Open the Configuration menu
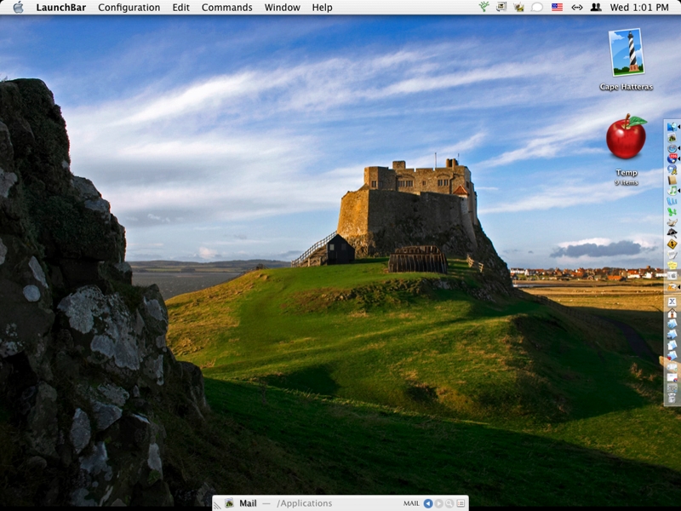The width and height of the screenshot is (681, 511). tap(129, 7)
